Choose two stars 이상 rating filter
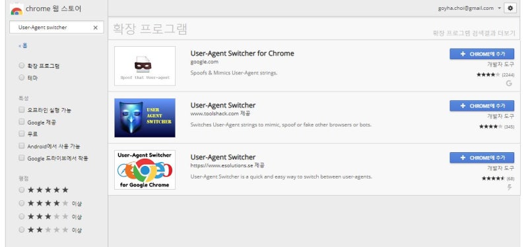Screen dimensions: 528x247 pyautogui.click(x=22, y=230)
